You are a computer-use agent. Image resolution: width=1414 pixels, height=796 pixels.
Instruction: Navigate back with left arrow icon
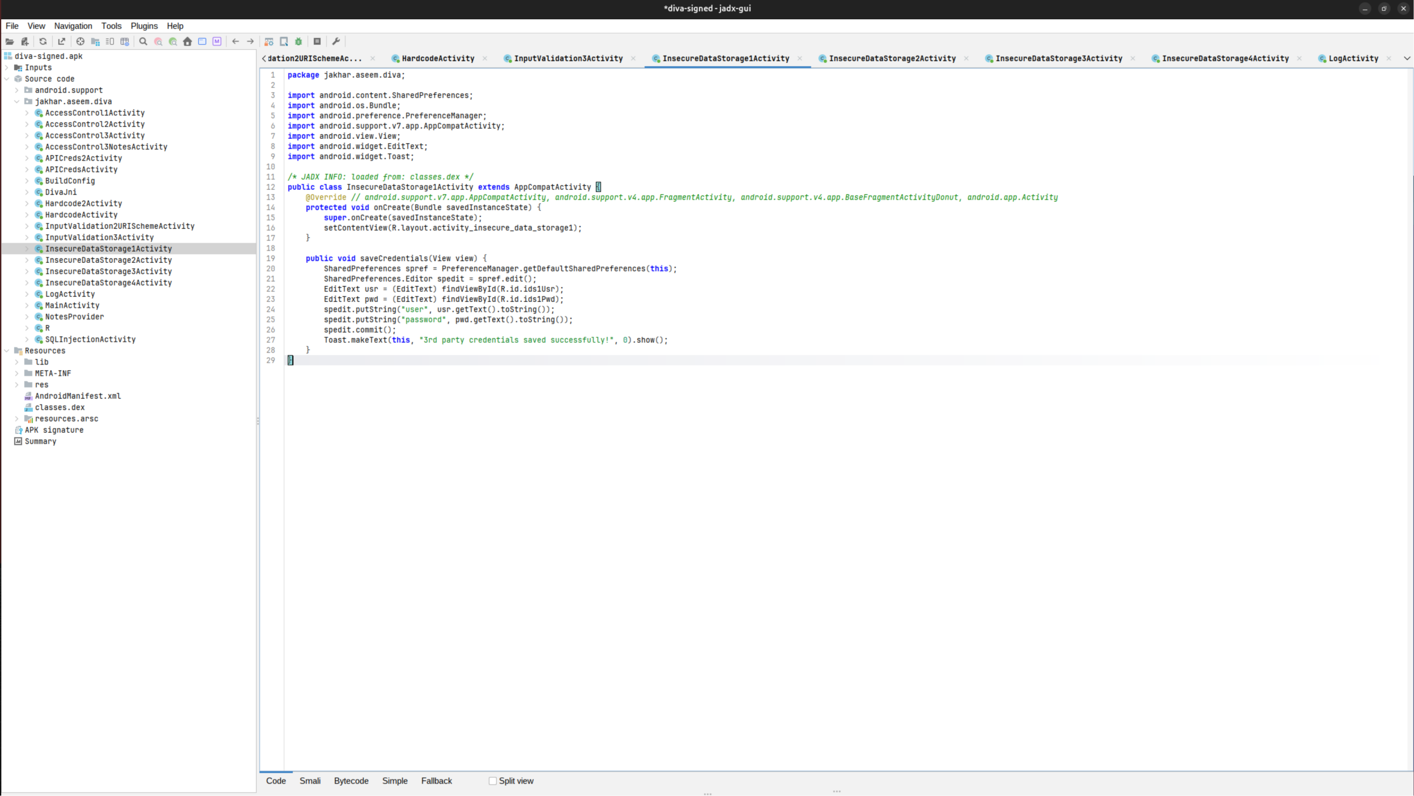click(x=236, y=41)
